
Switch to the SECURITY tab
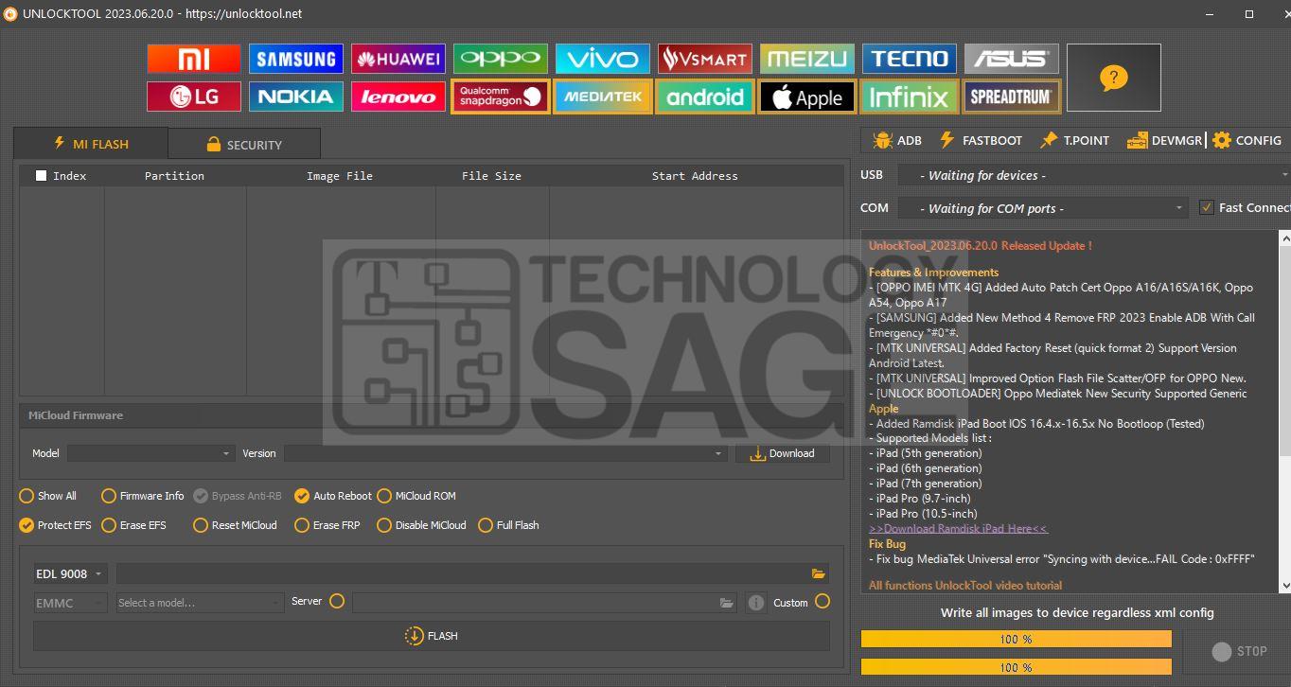(x=244, y=145)
